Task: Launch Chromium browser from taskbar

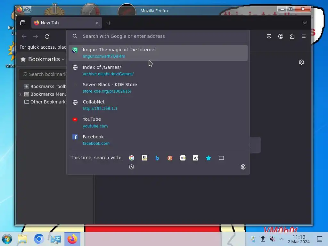Action: coord(39,239)
